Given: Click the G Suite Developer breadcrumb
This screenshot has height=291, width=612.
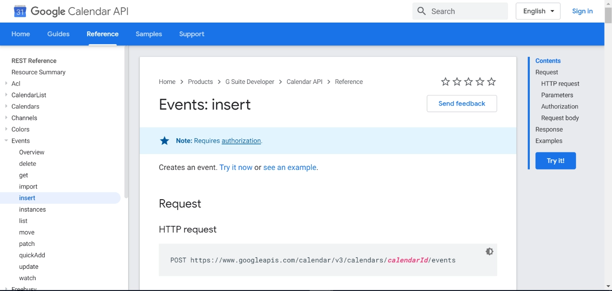Looking at the screenshot, I should click(250, 82).
